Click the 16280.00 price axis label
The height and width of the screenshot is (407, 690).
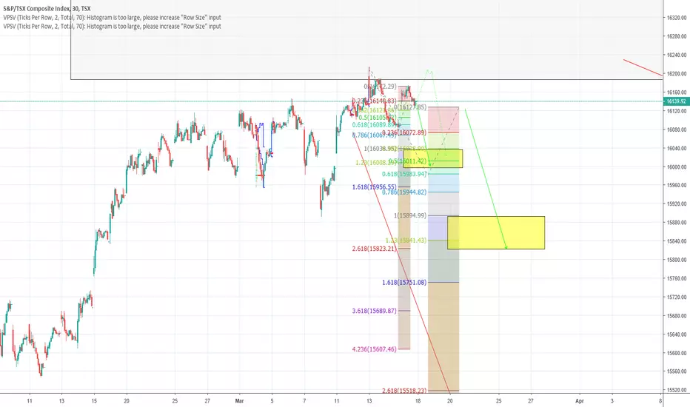pyautogui.click(x=677, y=36)
